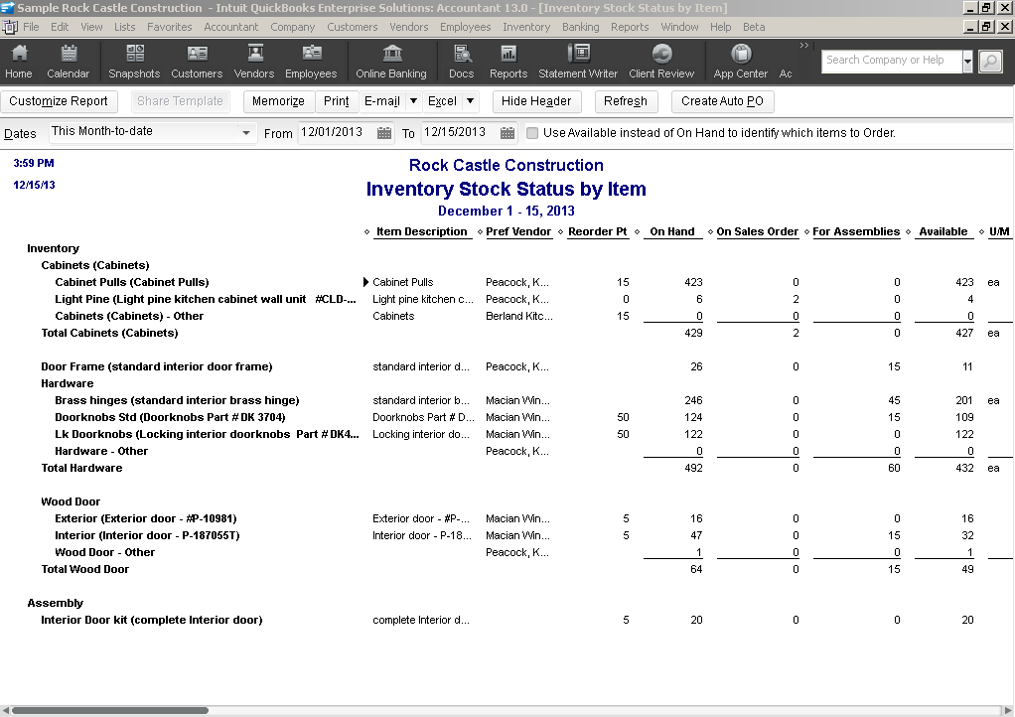Viewport: 1015px width, 717px height.
Task: Select the On Sales Order column header
Action: click(x=758, y=231)
